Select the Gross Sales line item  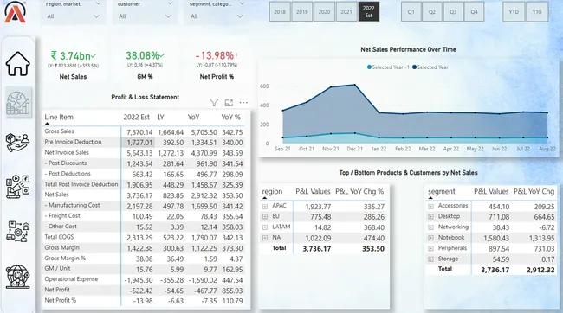click(59, 131)
